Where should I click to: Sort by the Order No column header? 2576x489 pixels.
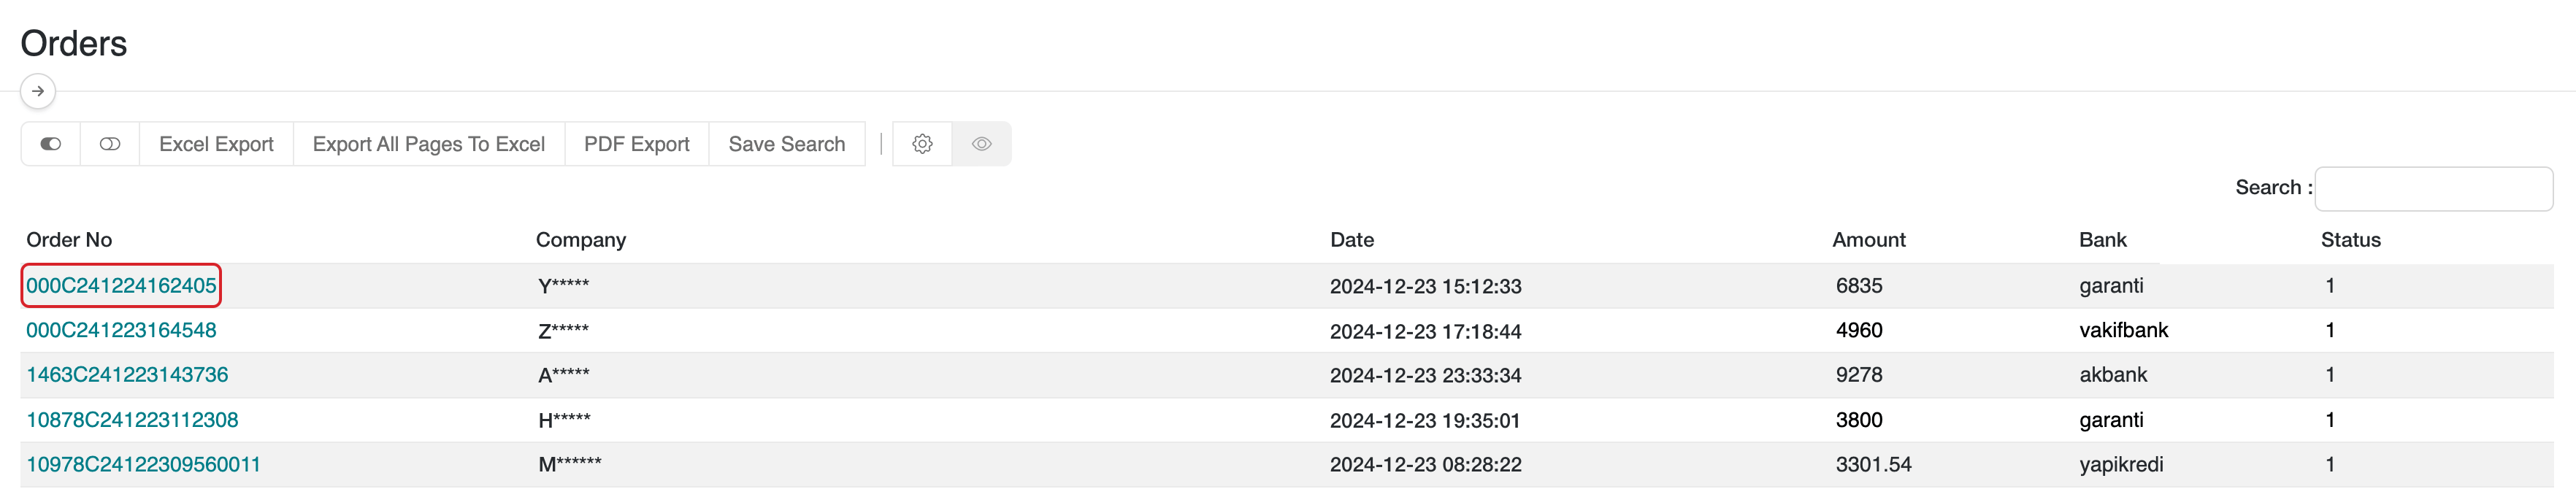tap(69, 240)
